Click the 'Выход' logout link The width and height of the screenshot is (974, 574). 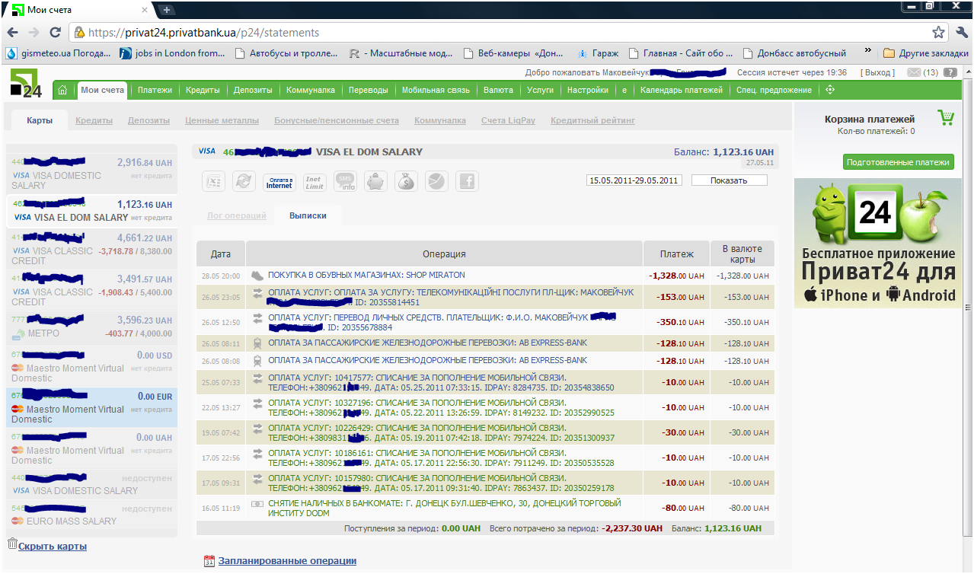point(877,73)
